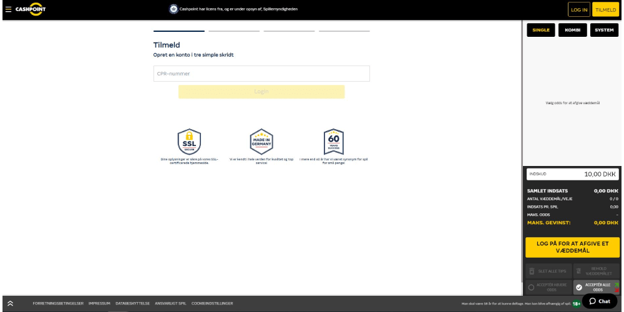Click the 60 Years Success badge
Viewport: 624px width, 312px height.
click(333, 142)
